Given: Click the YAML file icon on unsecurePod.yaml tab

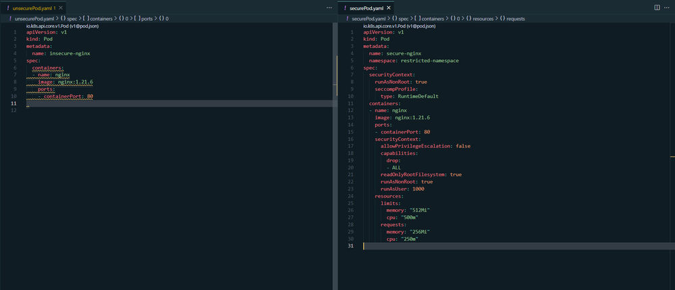Looking at the screenshot, I should click(x=8, y=7).
